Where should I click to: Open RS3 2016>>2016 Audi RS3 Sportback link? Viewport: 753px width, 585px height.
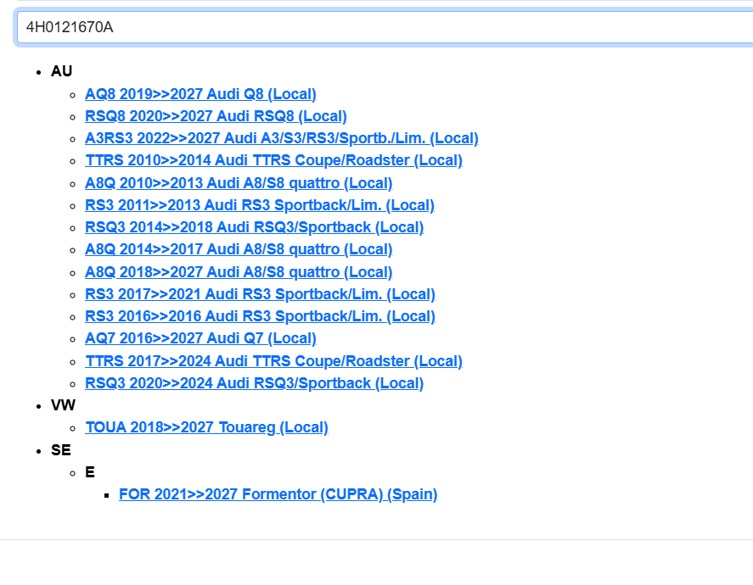pyautogui.click(x=260, y=316)
